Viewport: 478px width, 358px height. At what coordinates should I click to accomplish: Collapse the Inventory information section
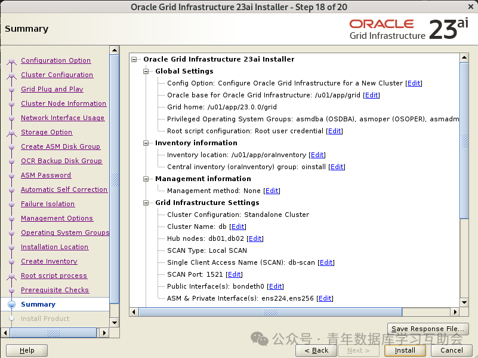coord(146,143)
